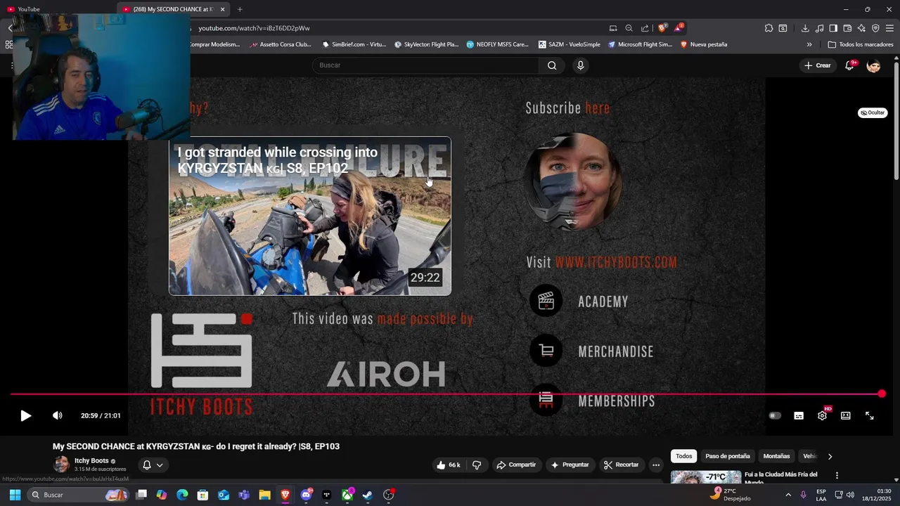Focus the YouTube Buscar search field
The image size is (900, 506).
click(x=425, y=65)
